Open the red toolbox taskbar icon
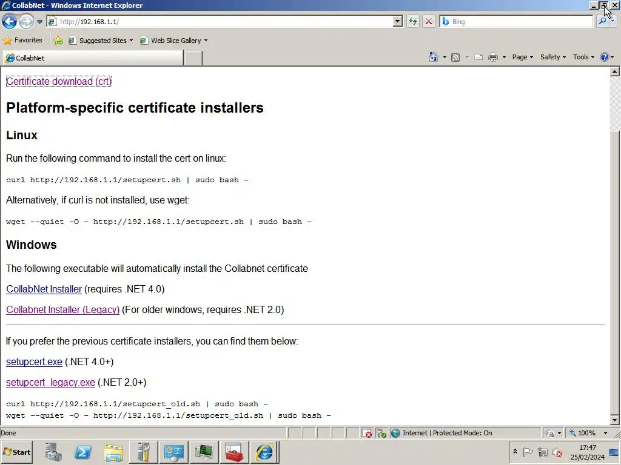Screen dimensions: 621x465 point(234,452)
